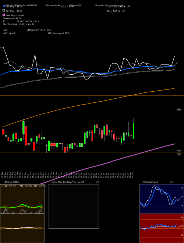
Task: Click the blue 20 Day EMA legend swatch
Action: pos(4,6)
